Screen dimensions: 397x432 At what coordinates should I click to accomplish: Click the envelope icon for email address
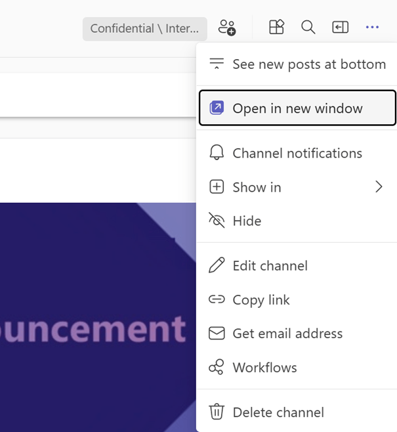coord(216,334)
